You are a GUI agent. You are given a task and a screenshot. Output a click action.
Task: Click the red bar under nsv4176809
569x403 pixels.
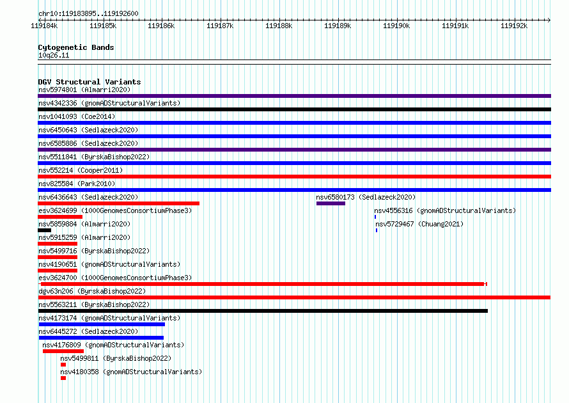click(x=63, y=351)
